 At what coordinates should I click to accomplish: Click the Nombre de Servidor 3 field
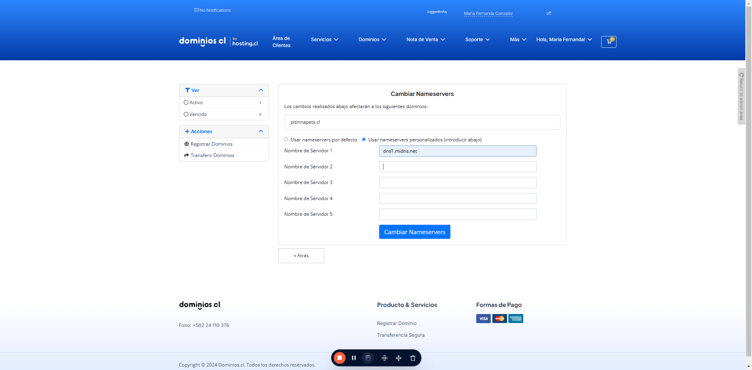click(457, 183)
